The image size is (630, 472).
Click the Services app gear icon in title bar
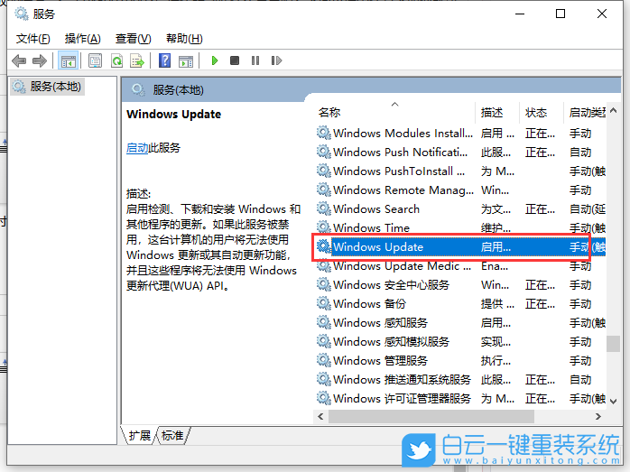coord(22,14)
